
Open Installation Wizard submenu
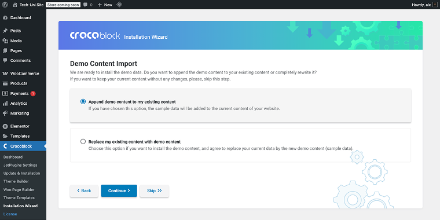[x=20, y=206]
